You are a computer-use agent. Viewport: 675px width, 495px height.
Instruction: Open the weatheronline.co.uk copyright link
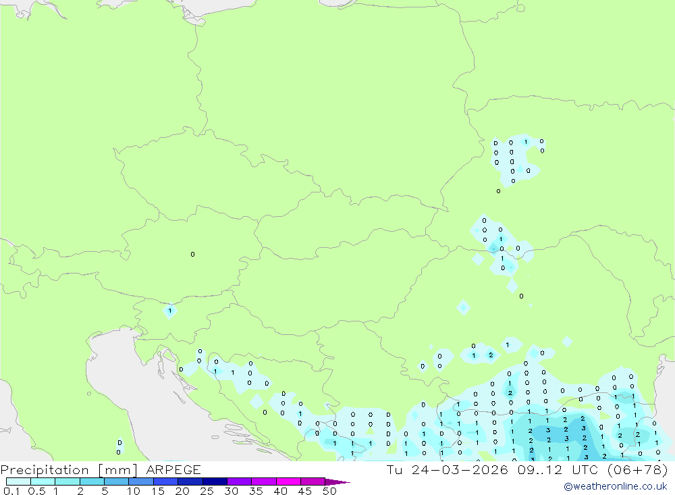[x=616, y=486]
